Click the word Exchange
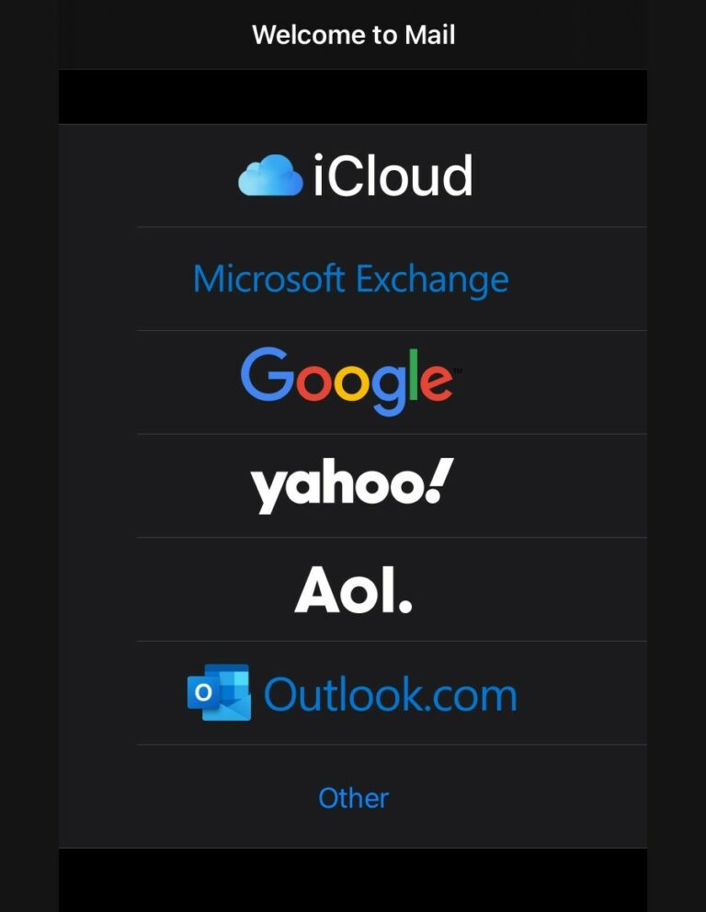This screenshot has width=706, height=912. [x=432, y=280]
